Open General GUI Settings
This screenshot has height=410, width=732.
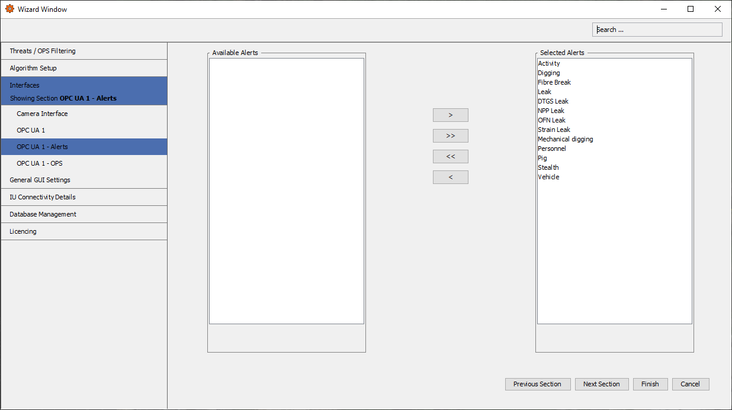pos(40,180)
